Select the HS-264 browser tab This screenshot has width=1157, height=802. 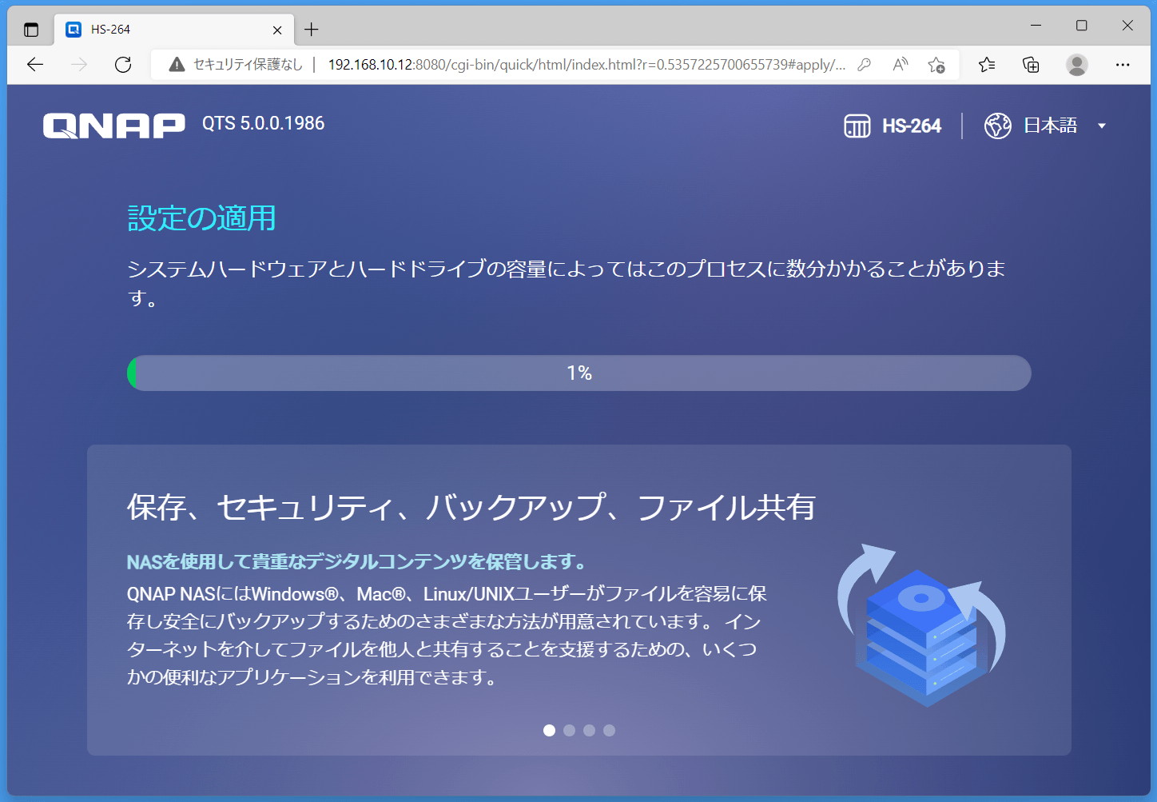pyautogui.click(x=173, y=30)
